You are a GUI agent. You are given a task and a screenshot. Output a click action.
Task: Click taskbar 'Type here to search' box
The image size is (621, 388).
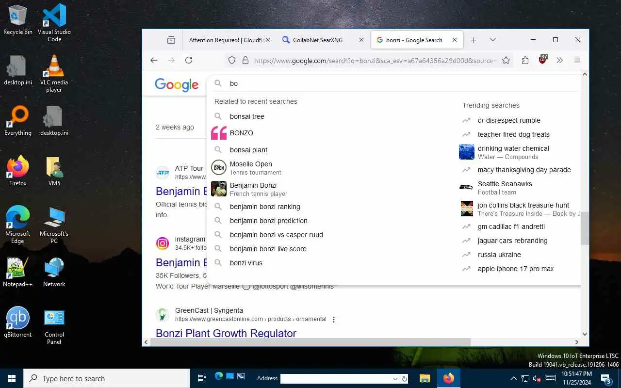107,378
